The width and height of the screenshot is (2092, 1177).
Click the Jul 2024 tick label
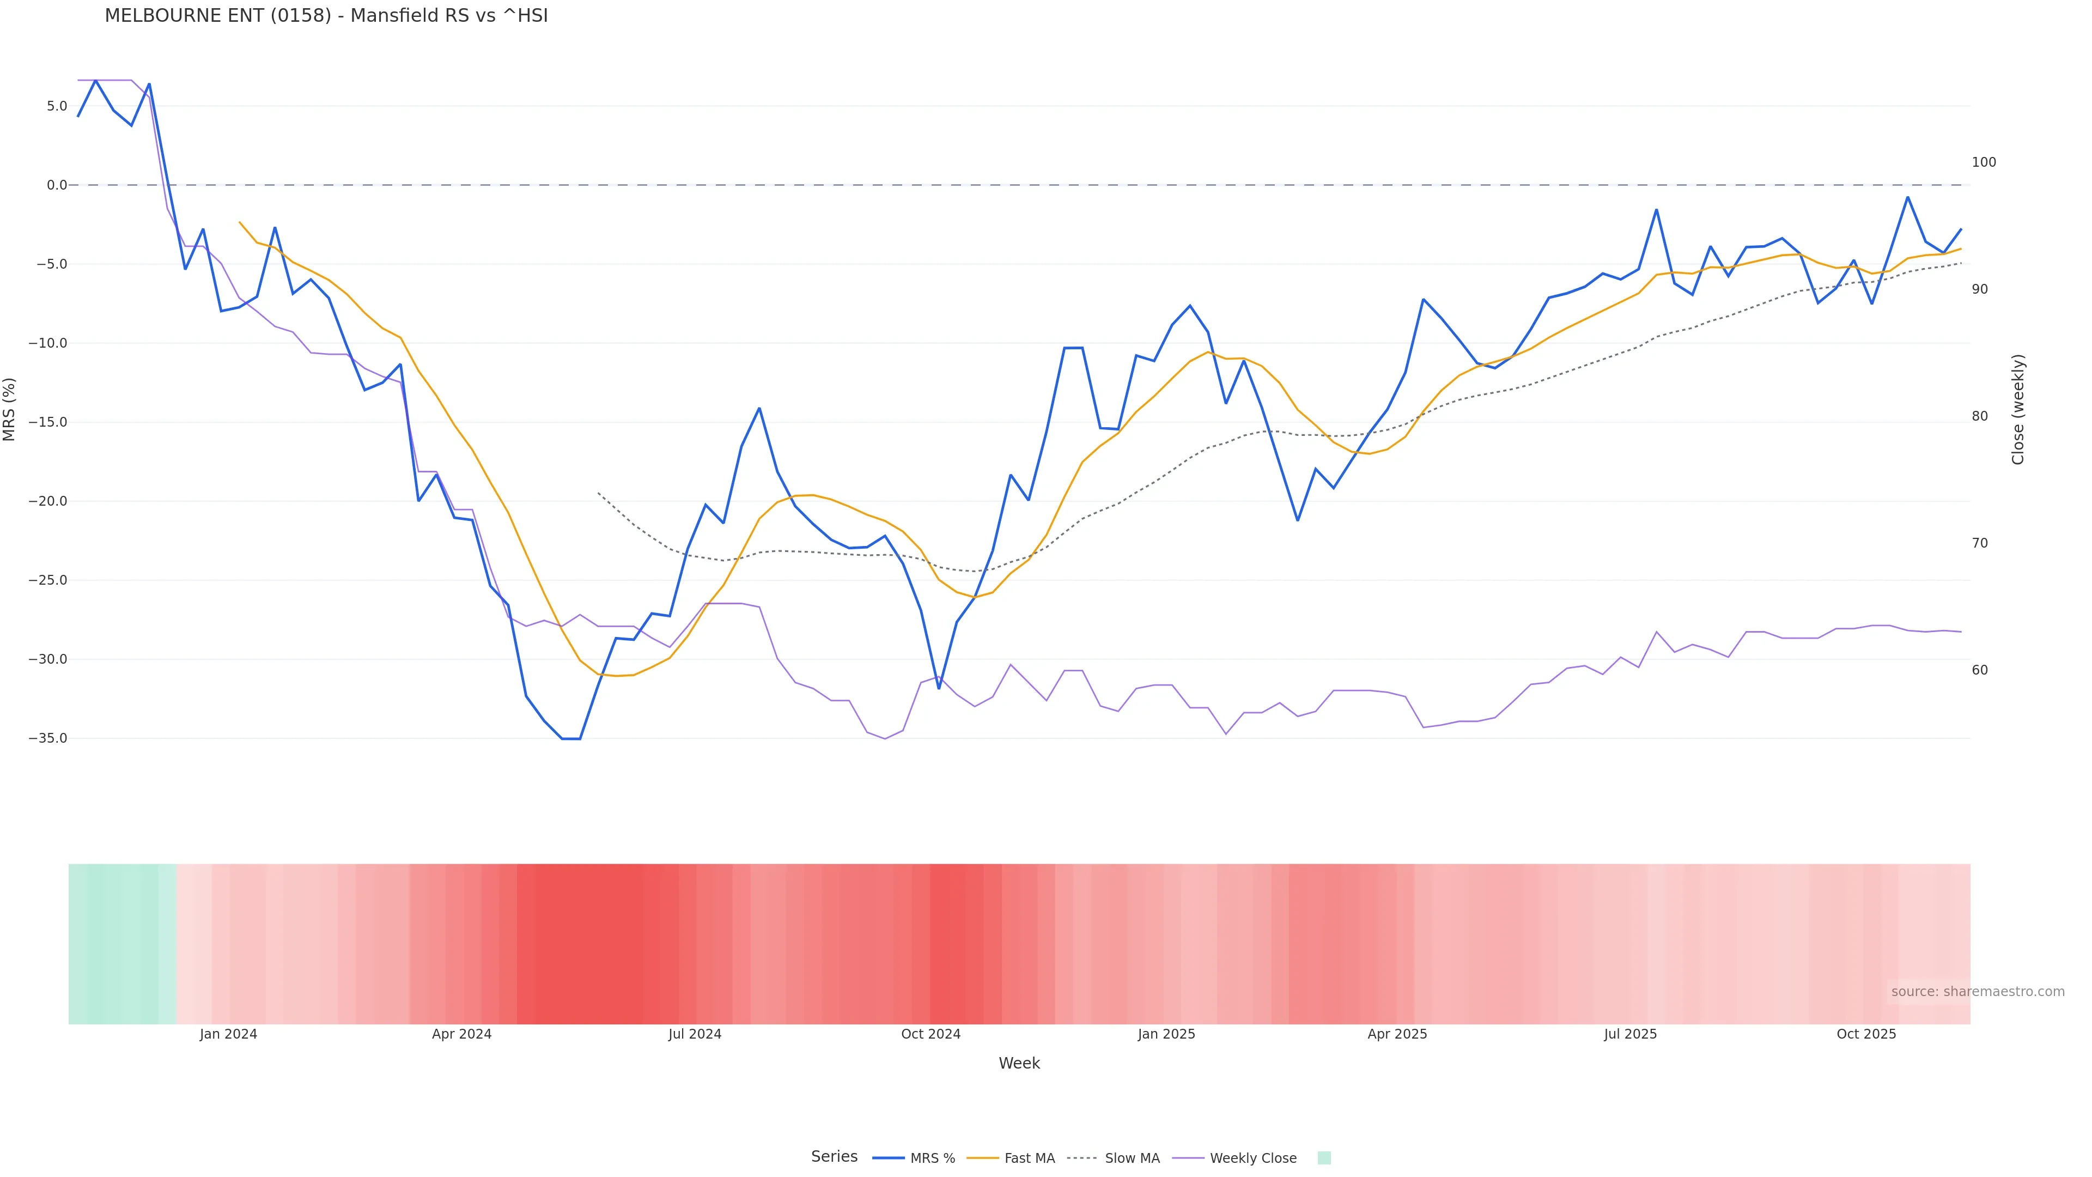coord(695,1034)
